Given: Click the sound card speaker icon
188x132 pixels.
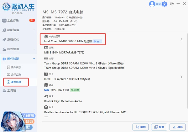Looking at the screenshot, I should (x=46, y=96).
